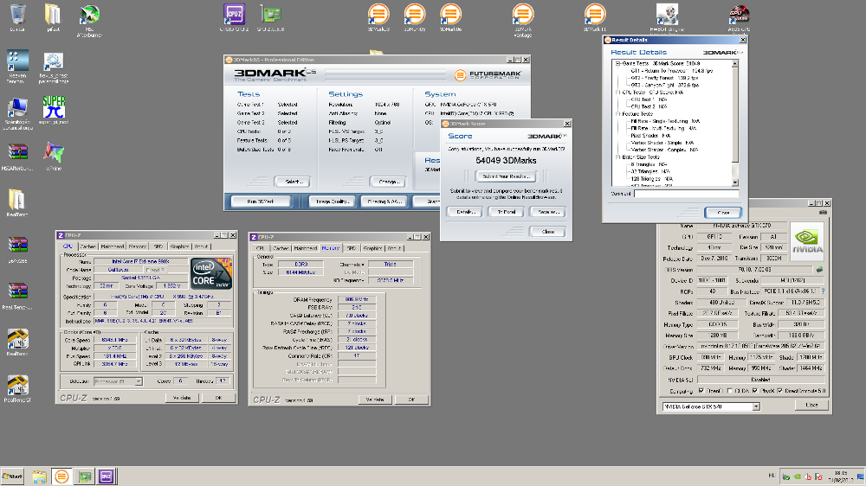Open the MSI Afterburner desktop shortcut
Image resolution: width=866 pixels, height=486 pixels.
[x=89, y=21]
